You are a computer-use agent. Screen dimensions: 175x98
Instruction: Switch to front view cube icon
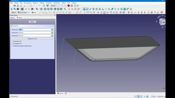(45, 9)
